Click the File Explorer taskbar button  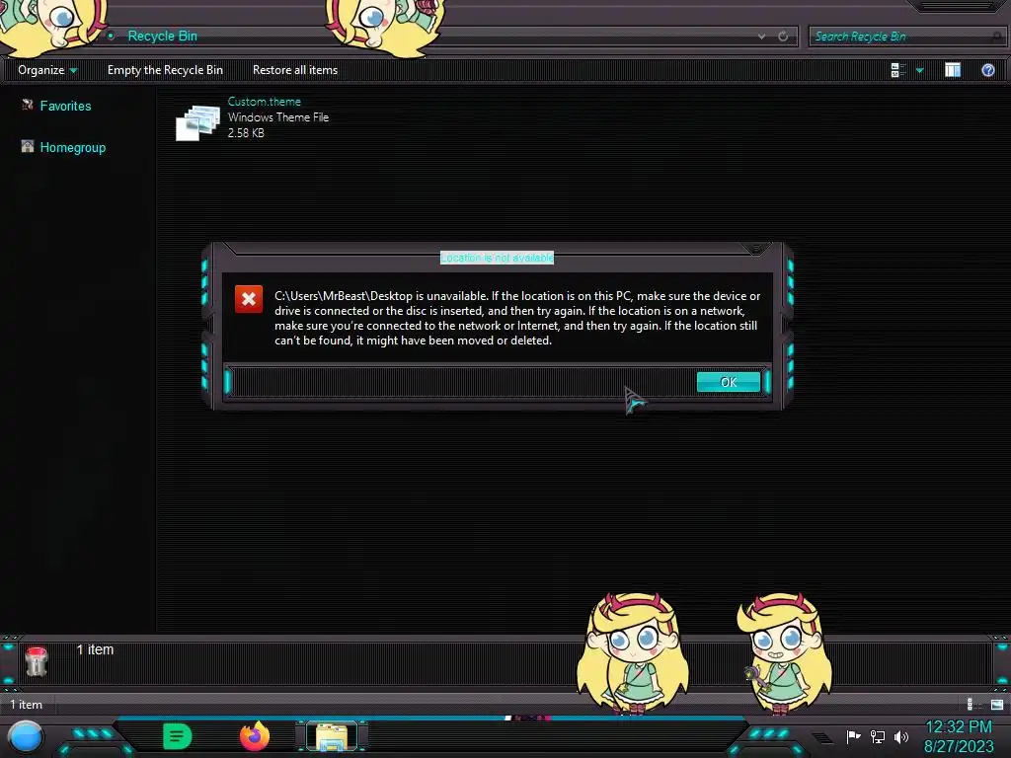(x=332, y=736)
